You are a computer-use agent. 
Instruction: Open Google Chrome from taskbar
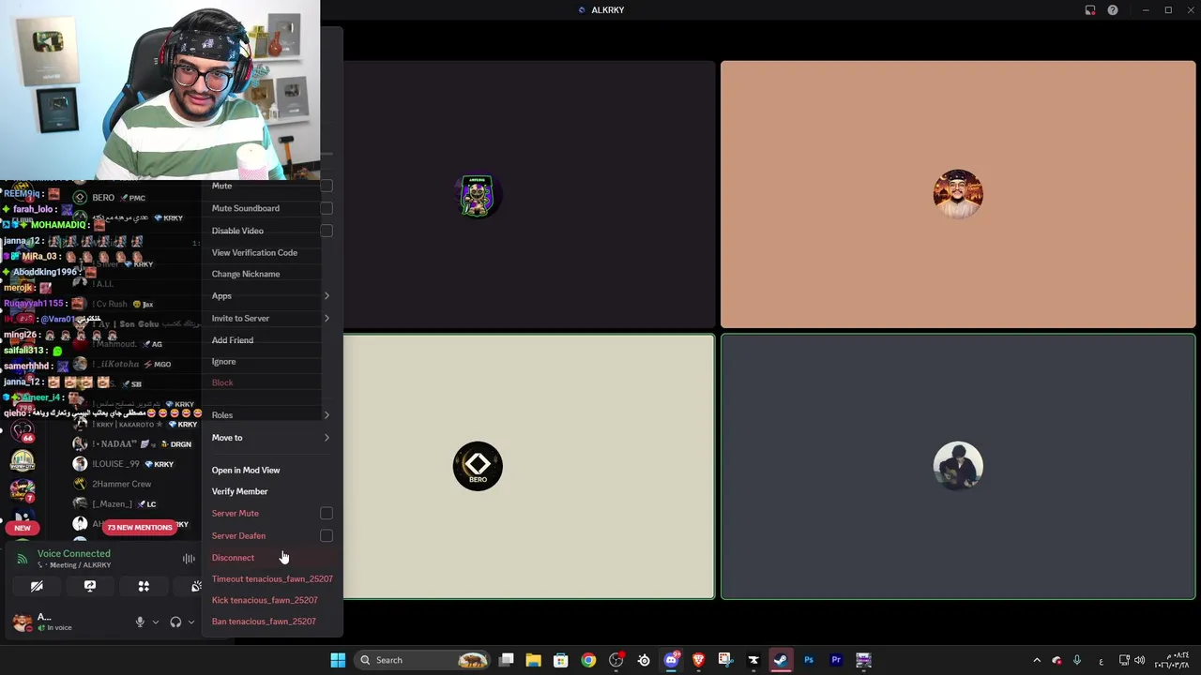[588, 660]
